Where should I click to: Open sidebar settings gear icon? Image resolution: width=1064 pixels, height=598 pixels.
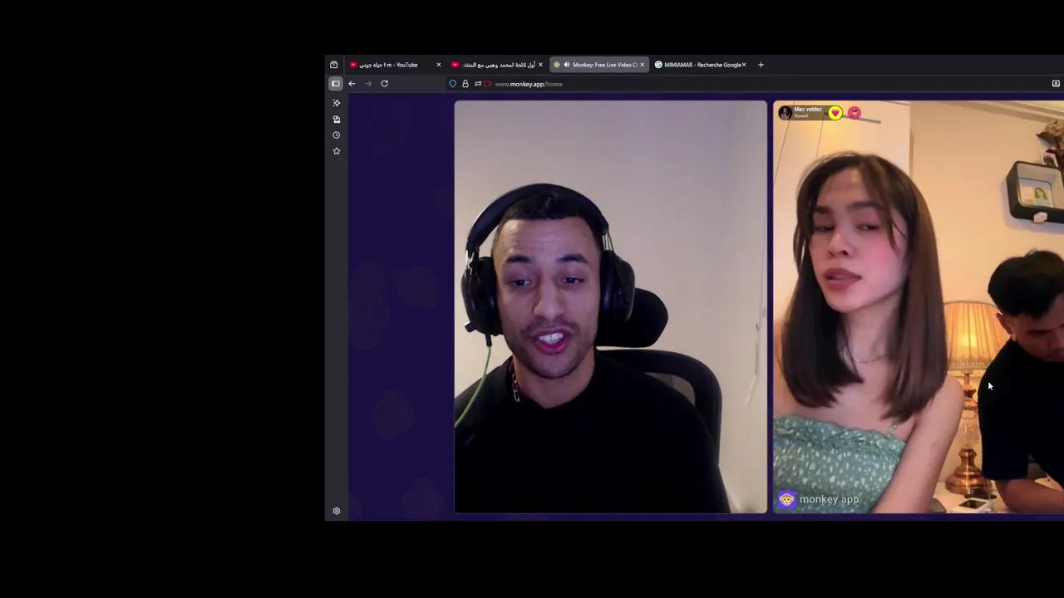coord(337,511)
